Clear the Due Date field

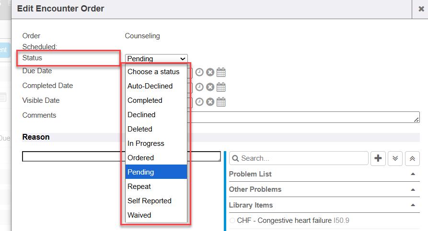210,72
